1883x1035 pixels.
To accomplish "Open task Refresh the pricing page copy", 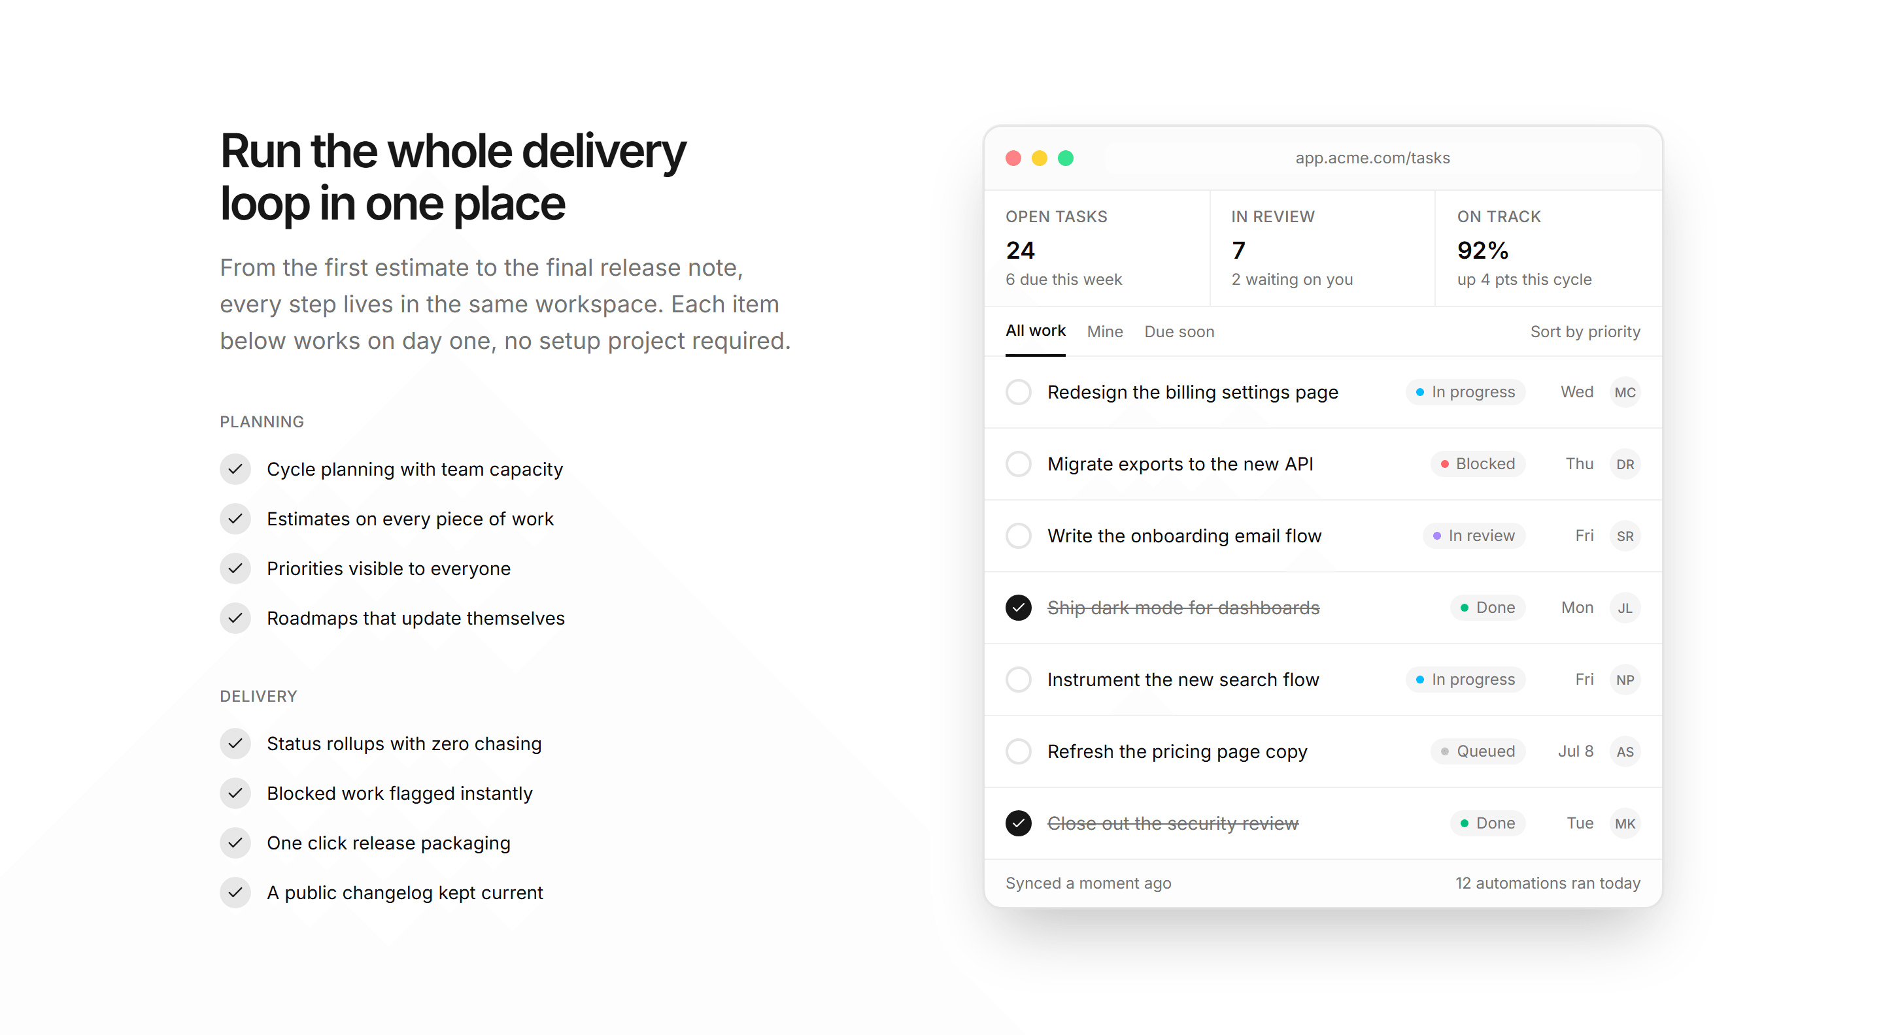I will pyautogui.click(x=1177, y=751).
